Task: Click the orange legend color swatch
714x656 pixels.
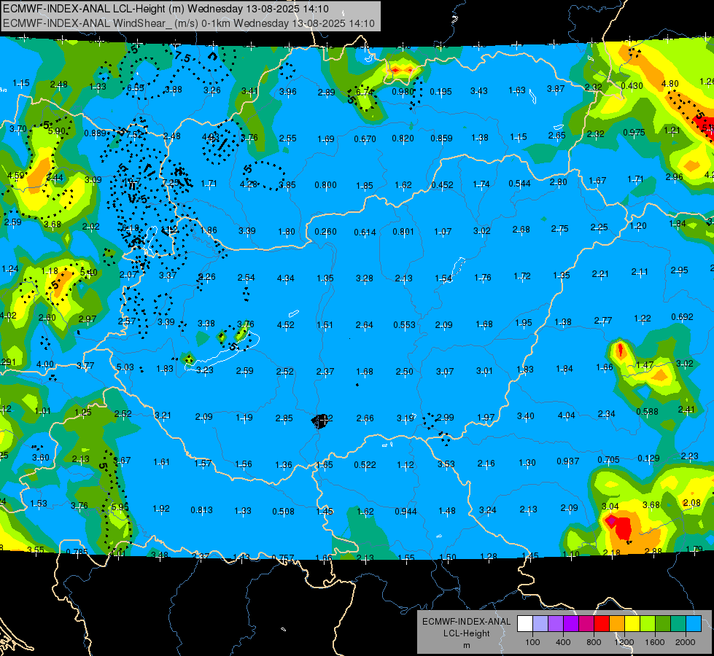Action: pos(617,624)
